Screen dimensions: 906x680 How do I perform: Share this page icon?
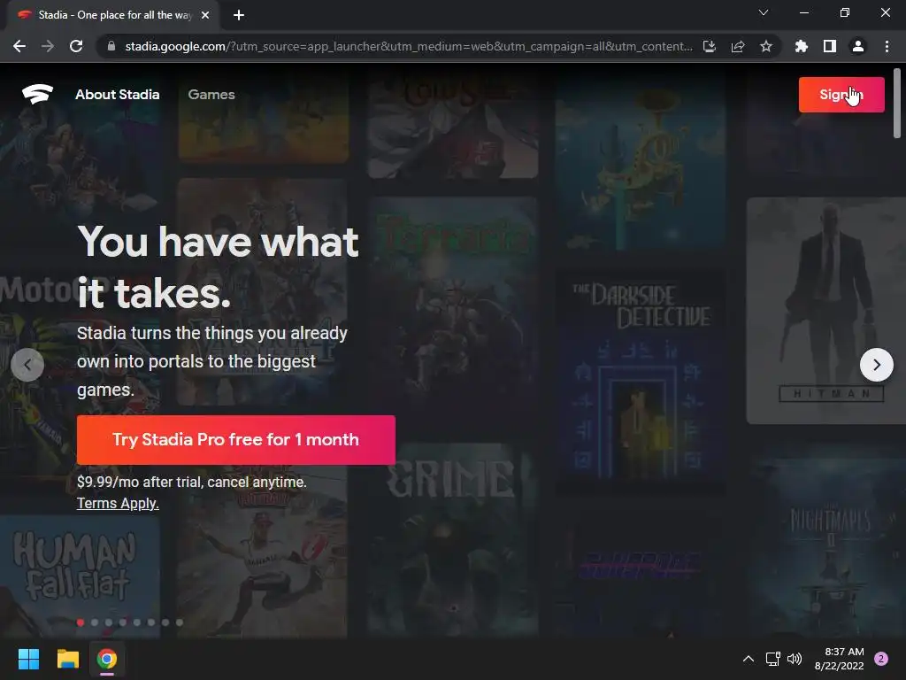coord(738,46)
